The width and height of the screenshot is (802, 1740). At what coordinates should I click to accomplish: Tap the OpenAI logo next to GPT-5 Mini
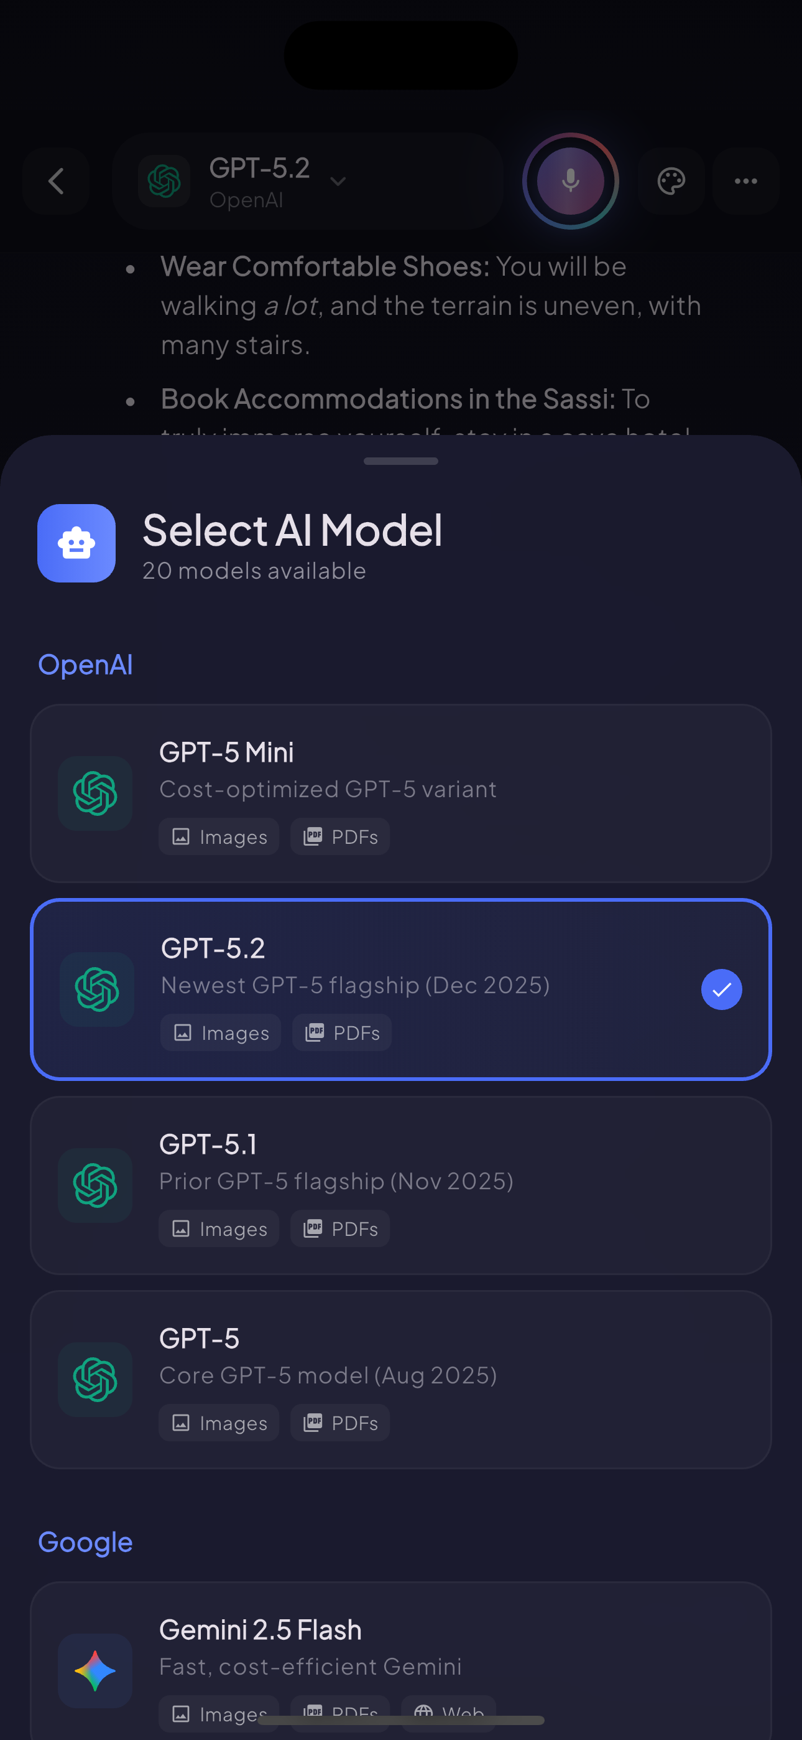pyautogui.click(x=95, y=793)
